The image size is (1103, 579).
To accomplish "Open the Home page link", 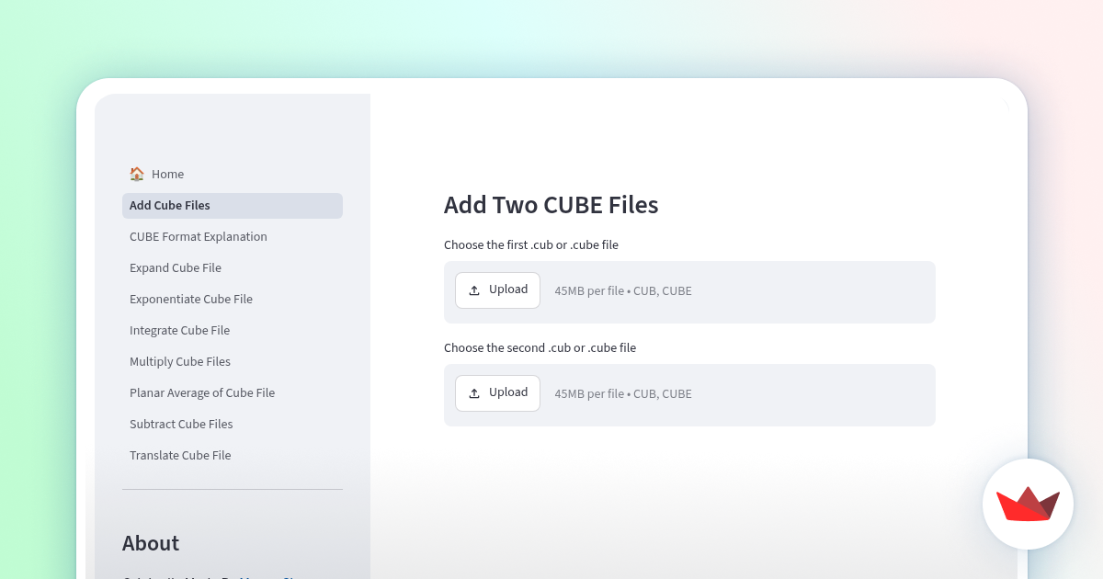I will pos(232,175).
